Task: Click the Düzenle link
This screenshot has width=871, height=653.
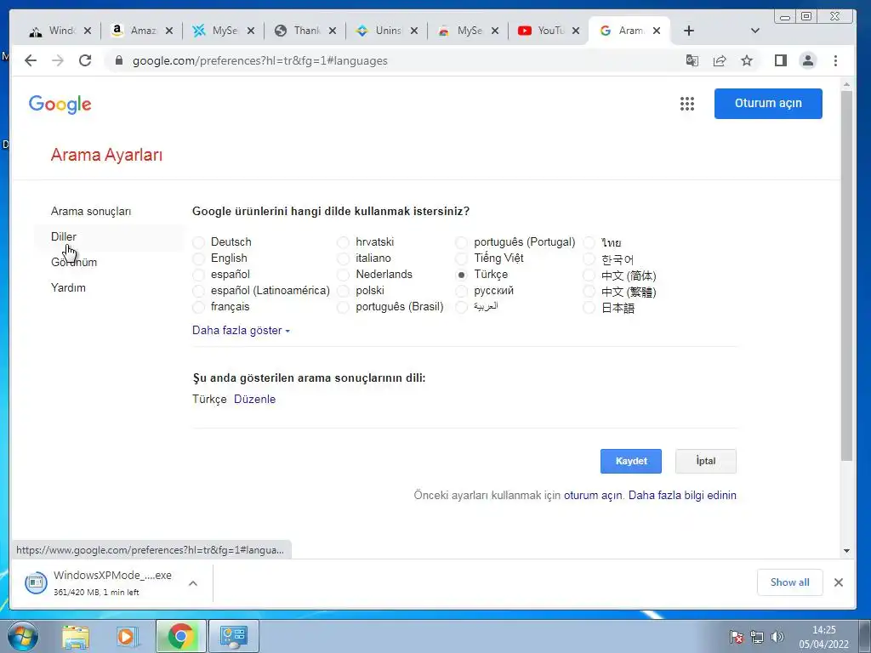Action: [x=254, y=400]
